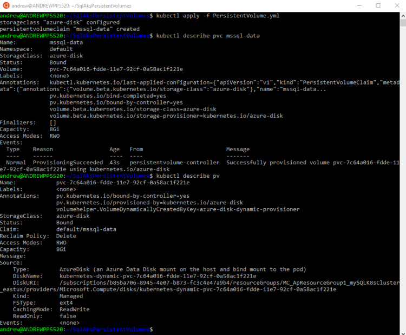The height and width of the screenshot is (335, 406).
Task: Click the Reclaim Policy 'Delete' value
Action: (66, 236)
